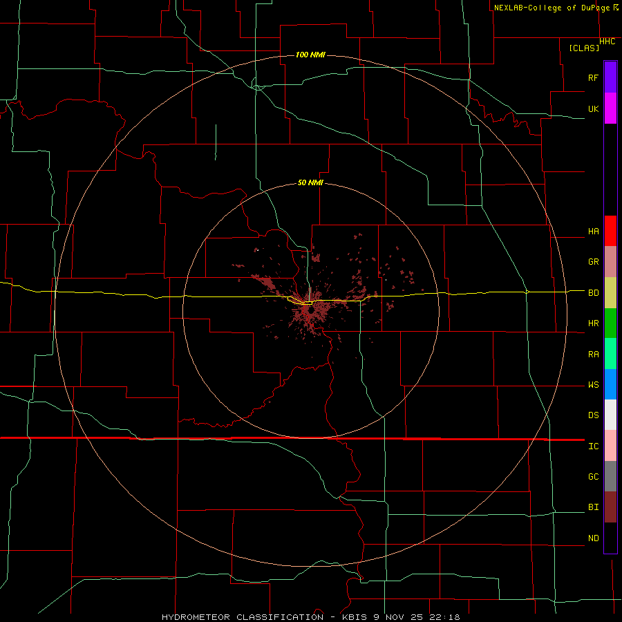
Task: Click the BI dark red swatch
Action: [610, 507]
